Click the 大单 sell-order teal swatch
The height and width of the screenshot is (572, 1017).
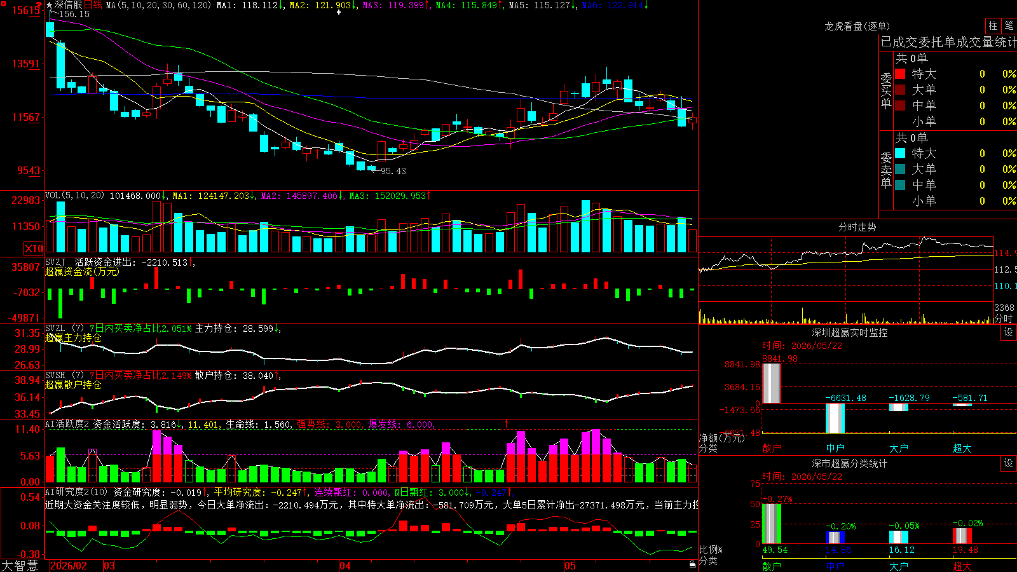tap(900, 169)
